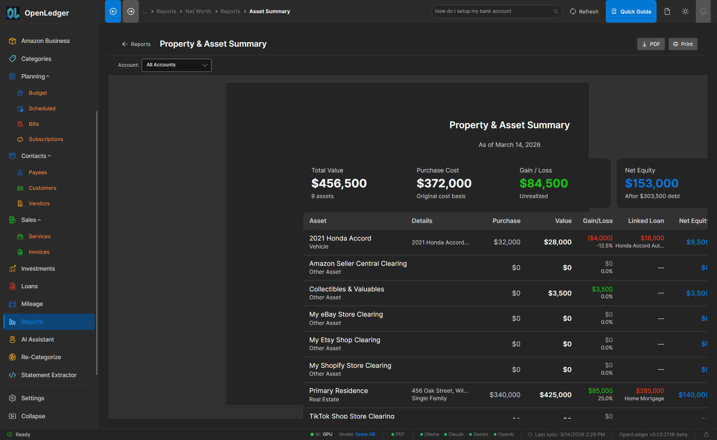Click the lock icon in status bar

click(x=706, y=434)
